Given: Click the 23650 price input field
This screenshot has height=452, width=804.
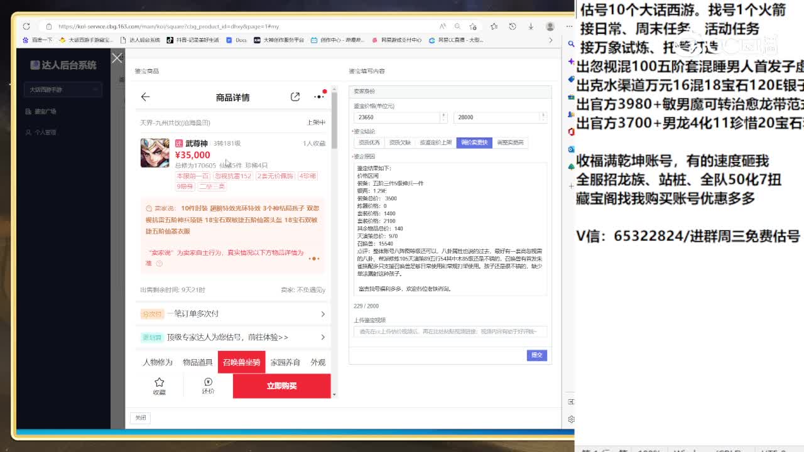Looking at the screenshot, I should pos(396,117).
